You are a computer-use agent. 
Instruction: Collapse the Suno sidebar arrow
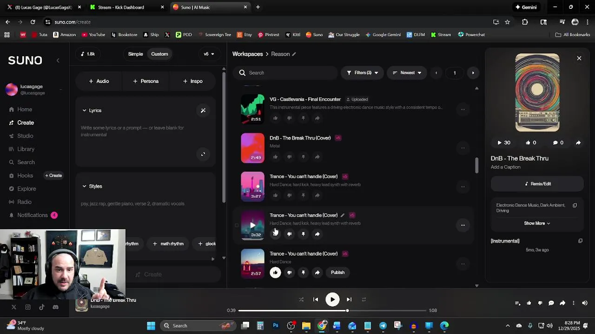[x=58, y=60]
